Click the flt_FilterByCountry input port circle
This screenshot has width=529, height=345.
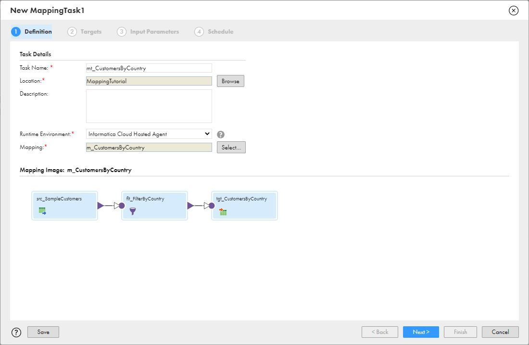click(122, 206)
